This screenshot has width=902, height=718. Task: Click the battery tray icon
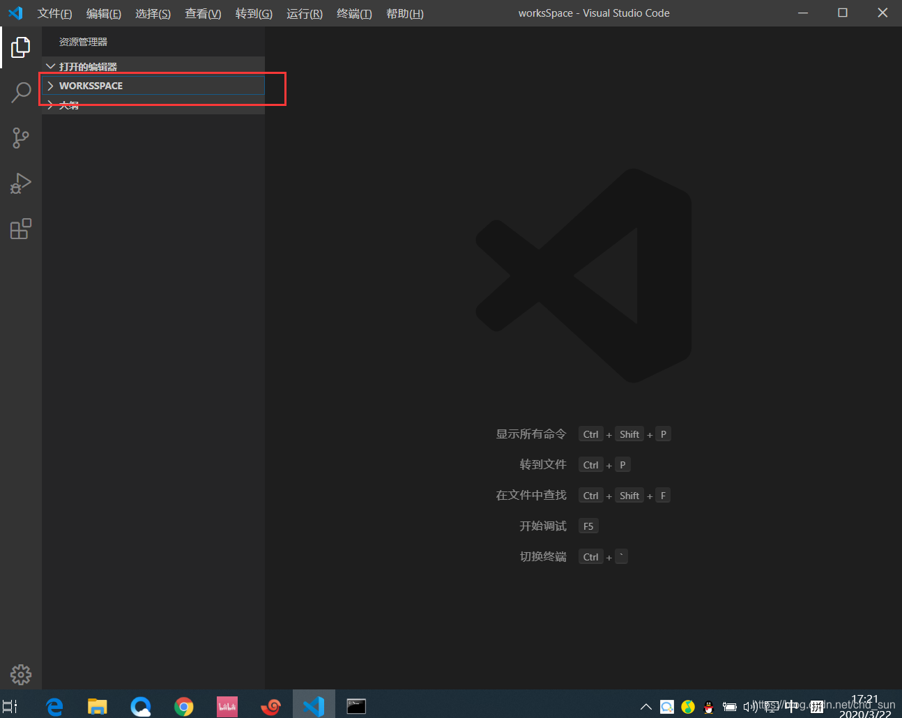tap(730, 707)
